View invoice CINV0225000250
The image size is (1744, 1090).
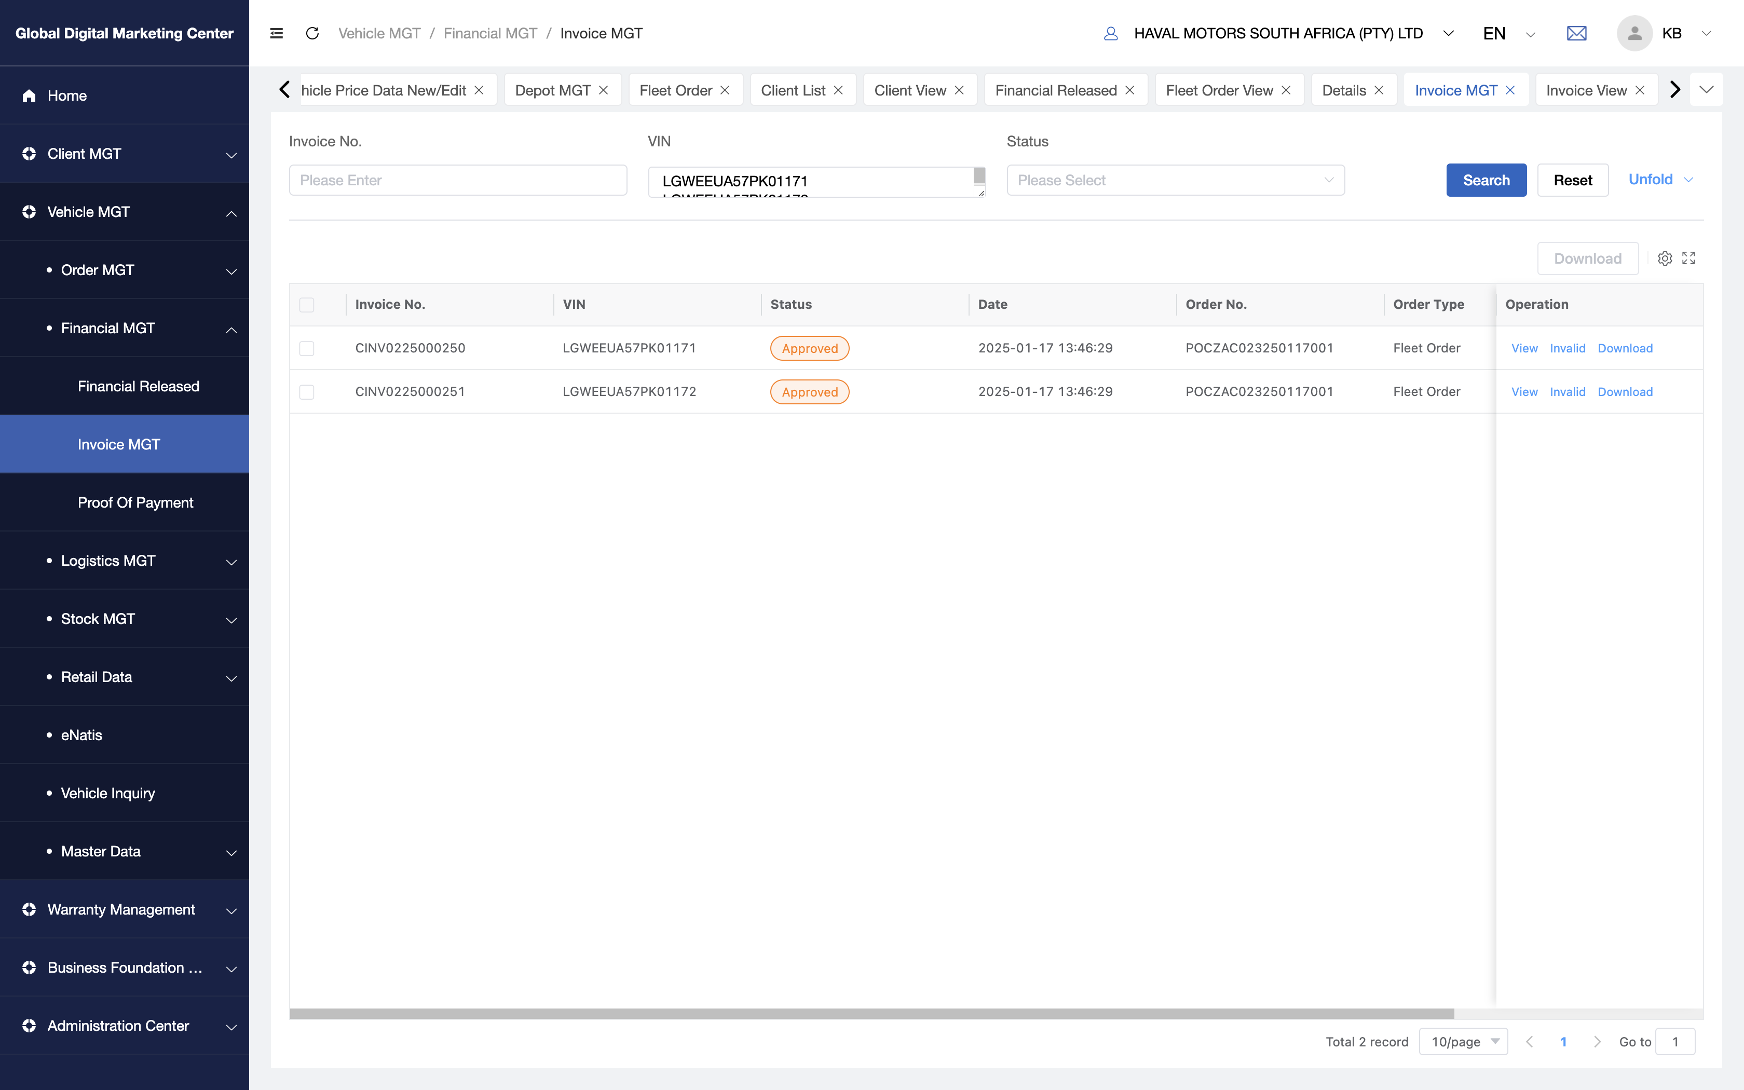[x=1524, y=348]
